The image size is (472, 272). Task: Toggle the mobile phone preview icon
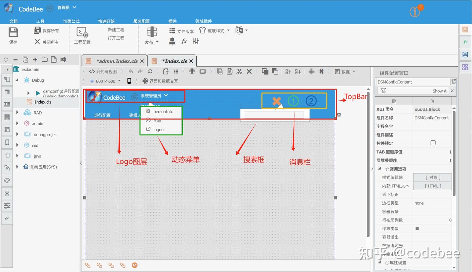[x=129, y=81]
